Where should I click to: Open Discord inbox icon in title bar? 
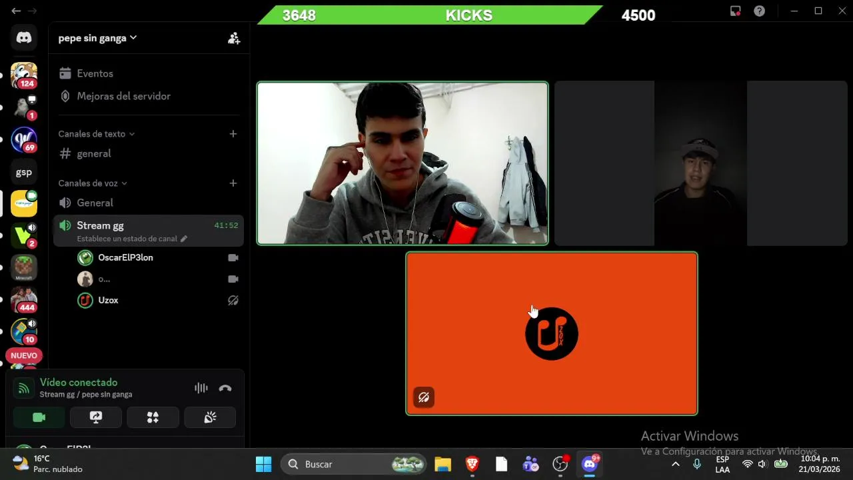[736, 11]
